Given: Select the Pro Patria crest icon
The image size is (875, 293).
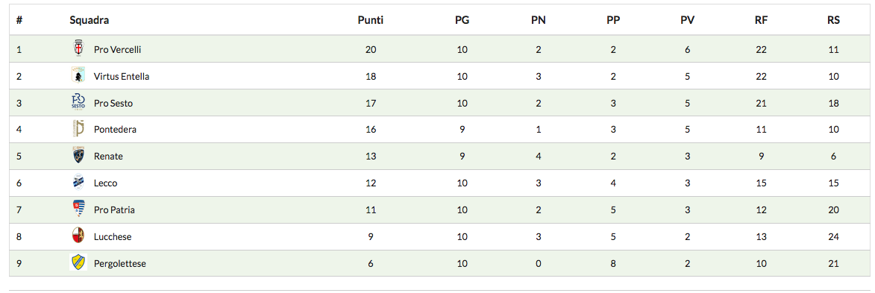Looking at the screenshot, I should click(78, 209).
